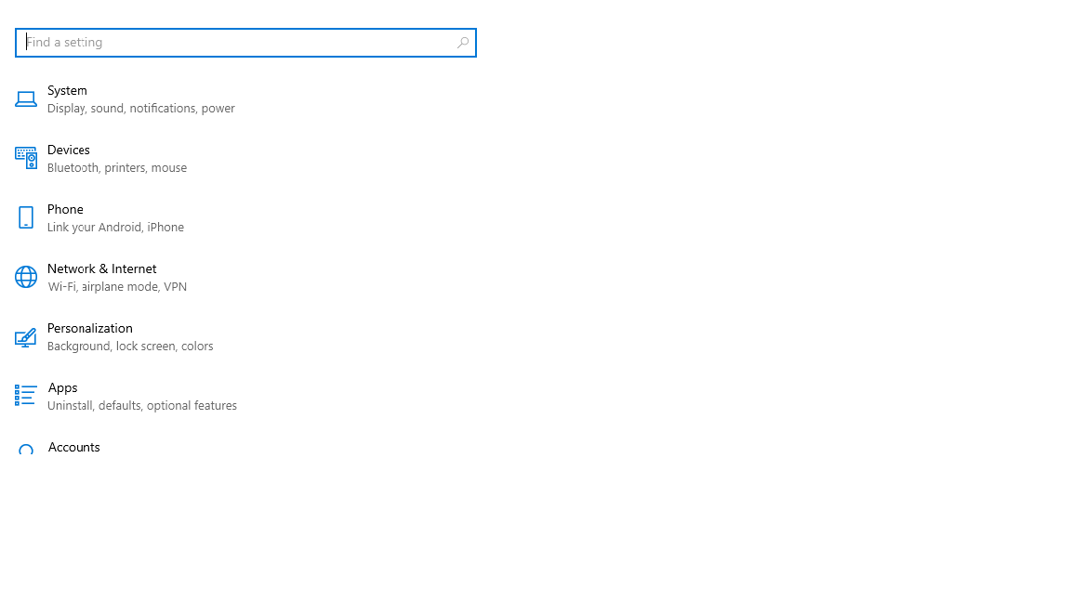1071x602 pixels.
Task: Open the Devices category label
Action: pos(68,150)
